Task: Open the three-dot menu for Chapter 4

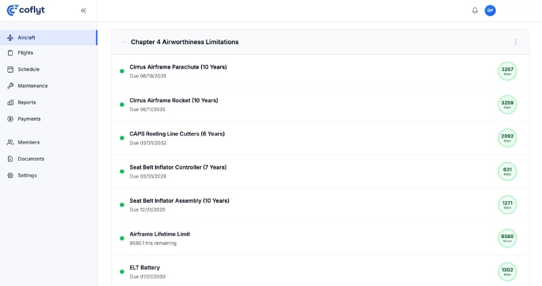Action: pyautogui.click(x=516, y=42)
